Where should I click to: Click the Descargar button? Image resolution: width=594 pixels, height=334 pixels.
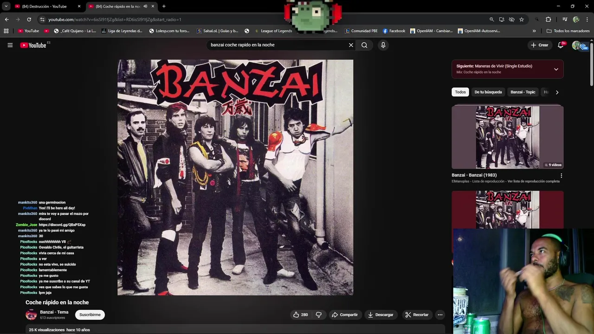point(381,315)
